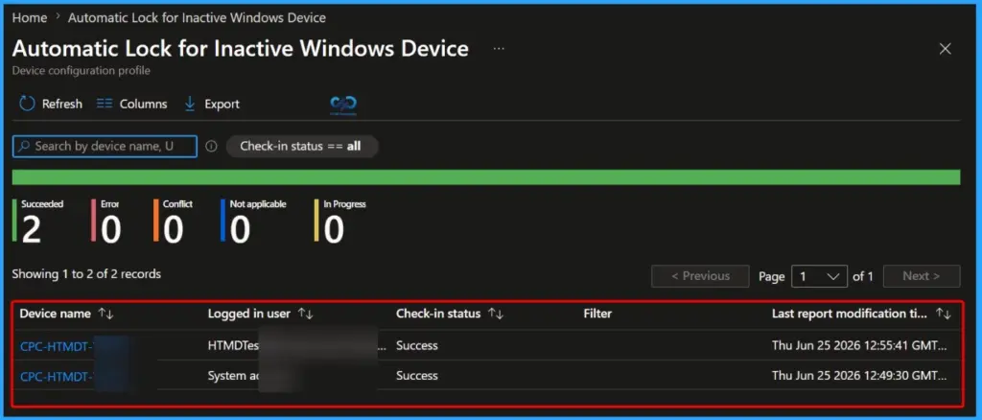
Task: Click the Success status in the second row
Action: pos(417,376)
